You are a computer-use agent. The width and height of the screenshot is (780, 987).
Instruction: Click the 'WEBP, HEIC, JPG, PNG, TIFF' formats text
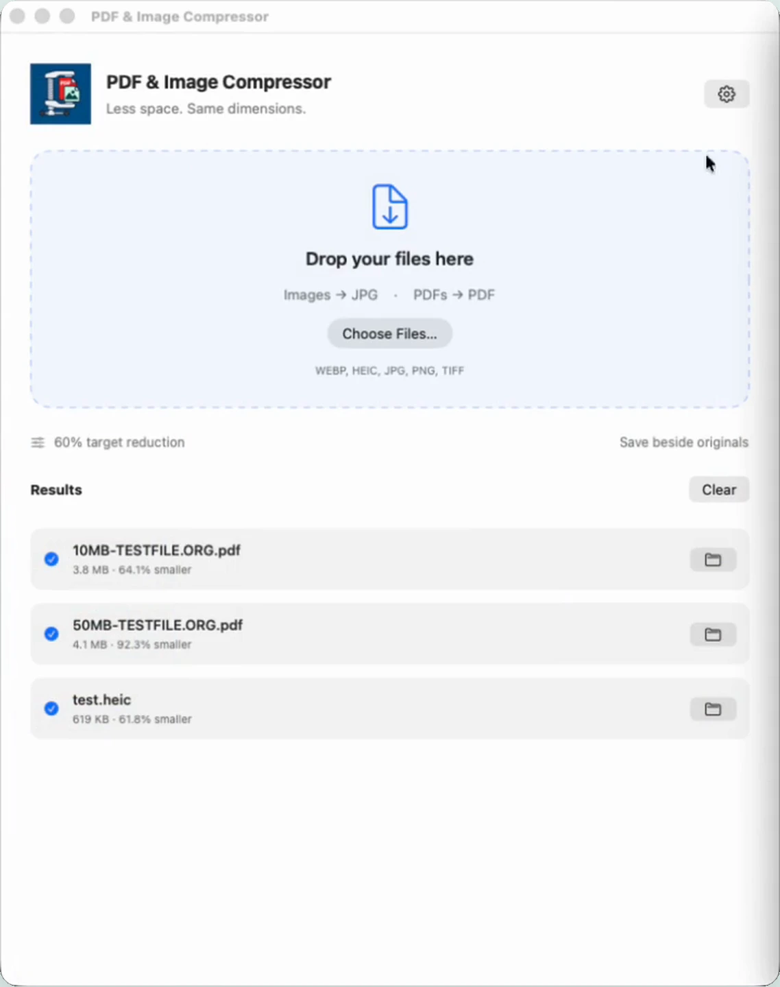click(389, 370)
